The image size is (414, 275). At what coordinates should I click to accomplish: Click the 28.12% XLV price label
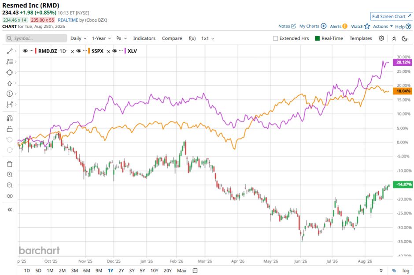click(403, 62)
